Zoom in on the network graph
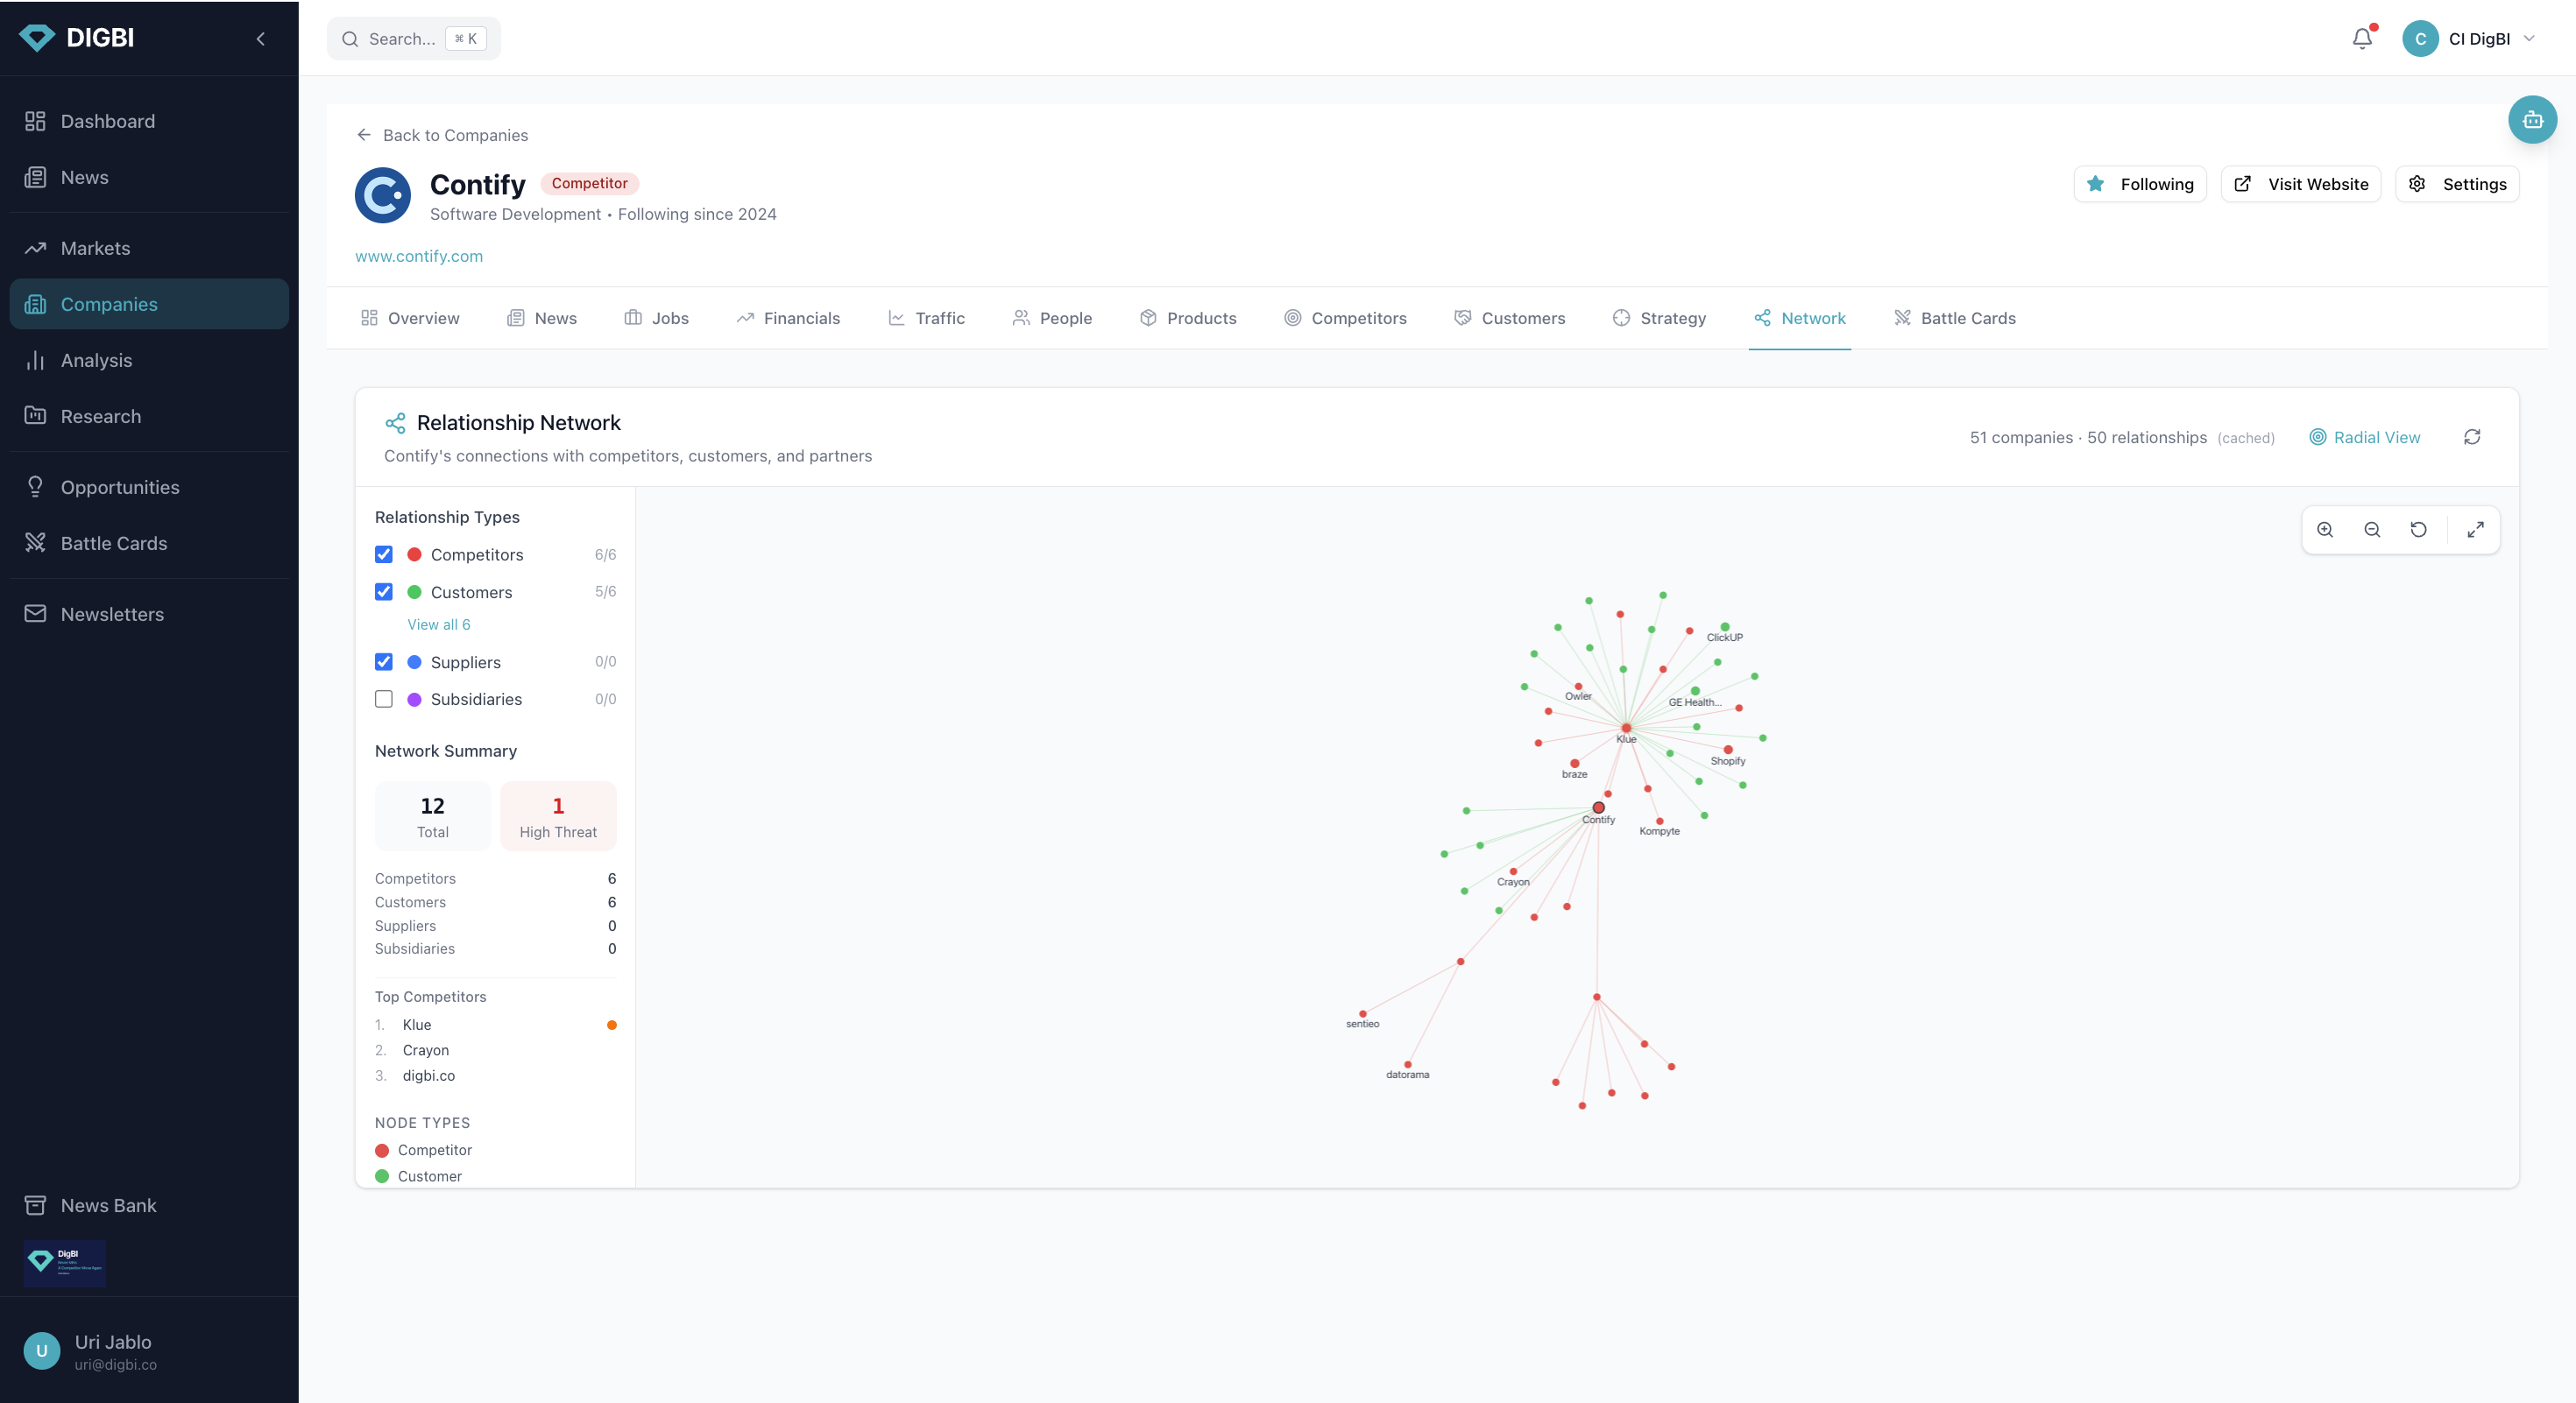2576x1403 pixels. (x=2325, y=530)
